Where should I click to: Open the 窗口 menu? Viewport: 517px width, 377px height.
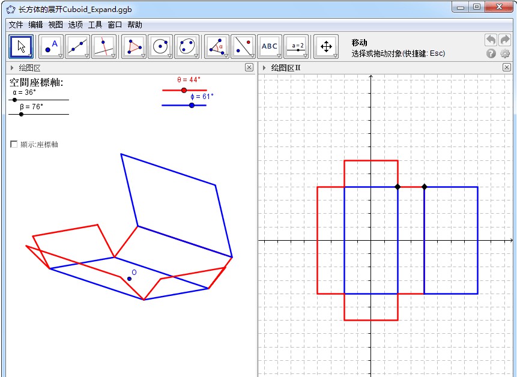pos(115,25)
